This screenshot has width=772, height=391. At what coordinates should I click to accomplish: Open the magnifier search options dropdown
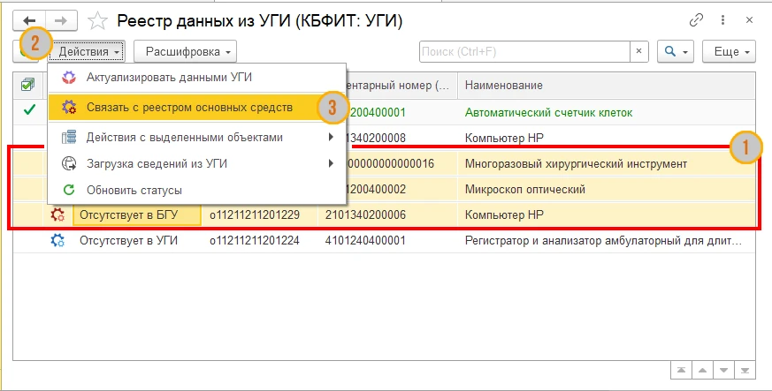click(x=676, y=51)
